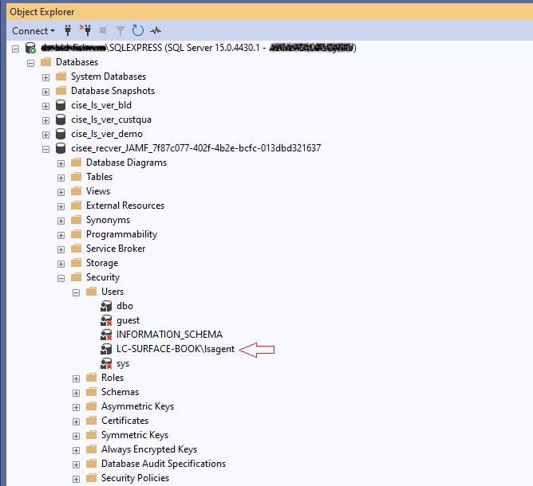Expand Database Audit Specifications
The width and height of the screenshot is (533, 486).
pyautogui.click(x=76, y=464)
